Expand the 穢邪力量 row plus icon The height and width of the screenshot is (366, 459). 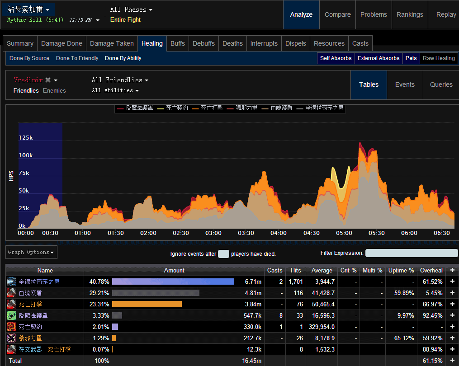click(x=452, y=338)
